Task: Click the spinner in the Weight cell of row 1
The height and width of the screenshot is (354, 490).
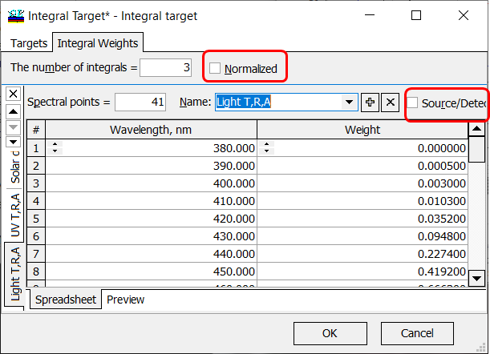Action: 265,148
